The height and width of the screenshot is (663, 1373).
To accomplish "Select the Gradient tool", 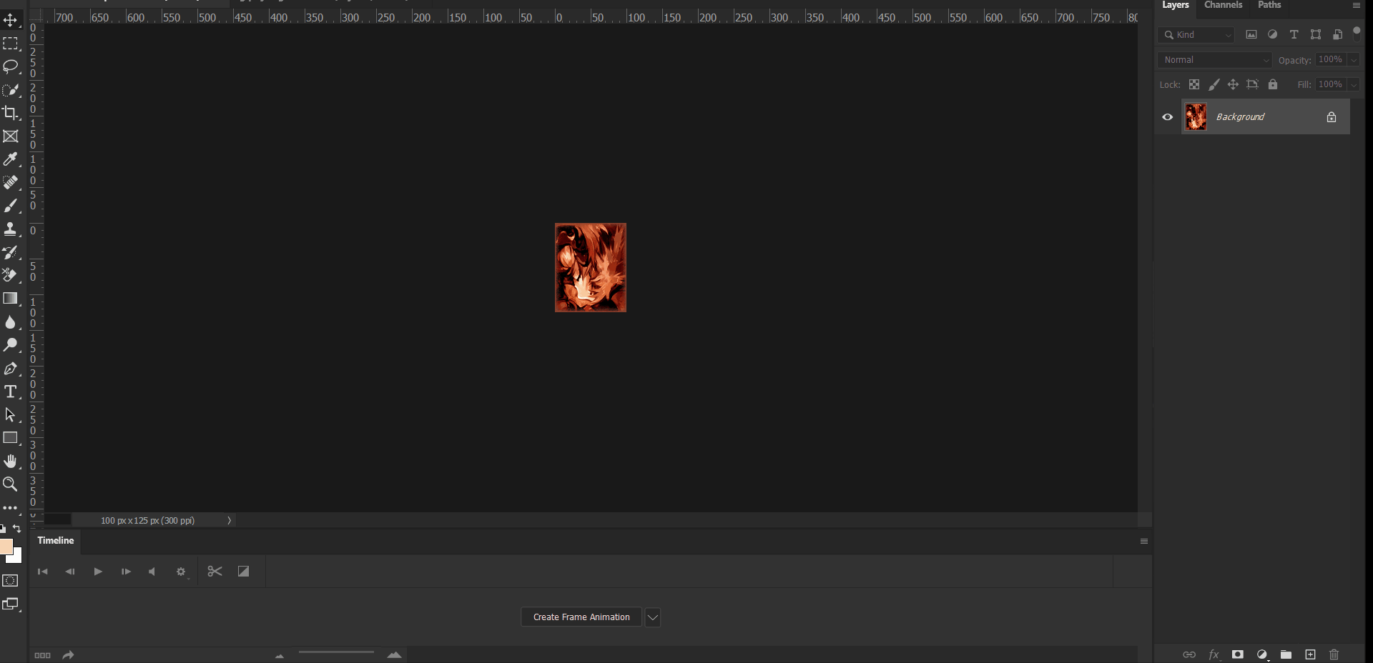I will pos(10,299).
